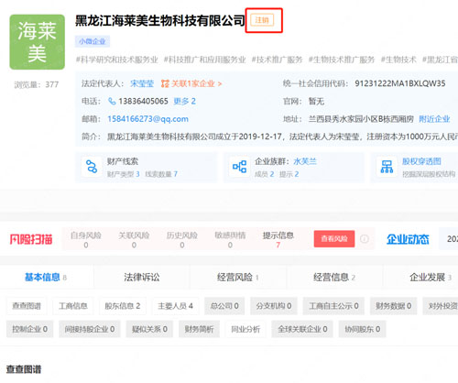Open 关联1家企业 link
This screenshot has width=458, height=383.
(196, 83)
